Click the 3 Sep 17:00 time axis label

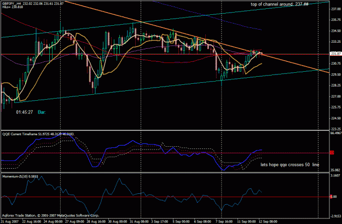160,221
